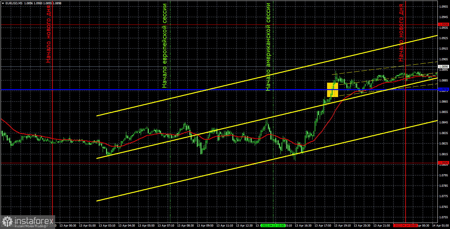The image size is (450, 229).
Task: Click the 1.0955 price scale value
Action: click(444, 6)
